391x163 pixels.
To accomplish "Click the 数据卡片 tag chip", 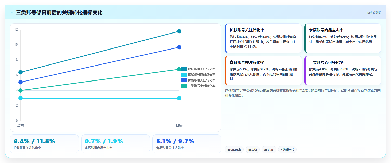I will coord(287,150).
